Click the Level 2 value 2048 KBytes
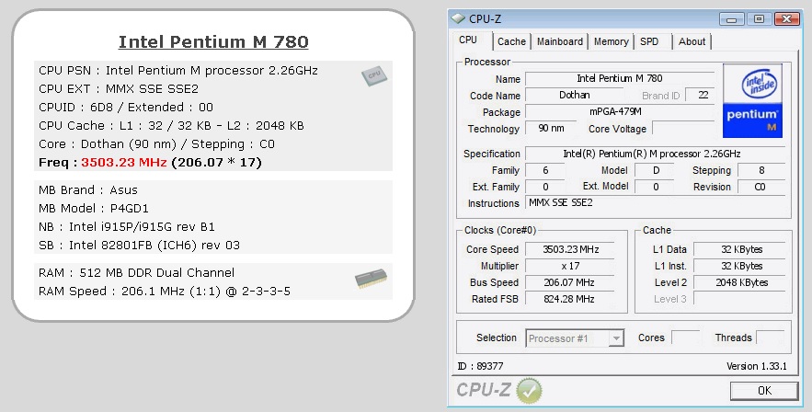Screen dimensions: 812x412 click(x=739, y=282)
